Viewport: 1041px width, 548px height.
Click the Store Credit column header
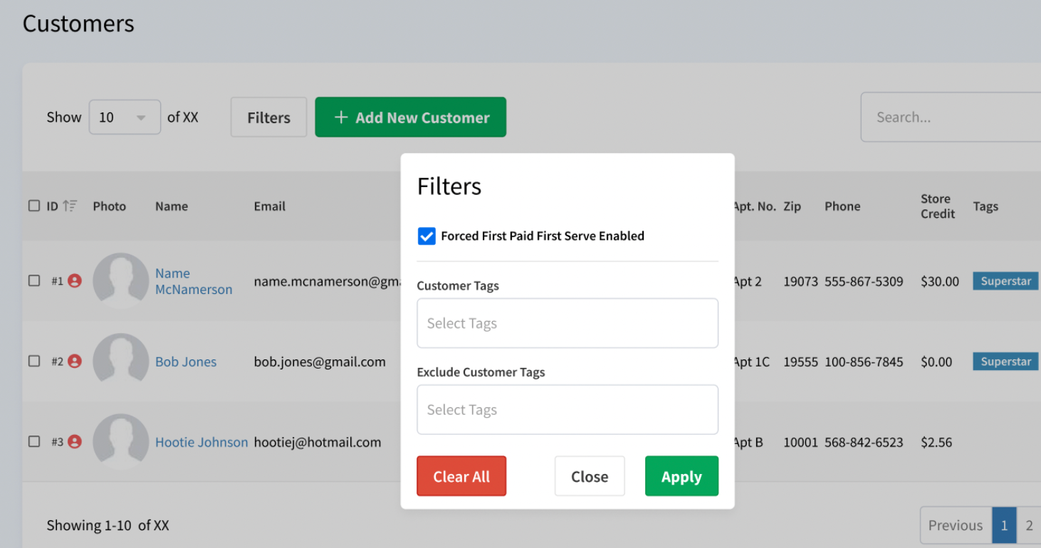(938, 206)
